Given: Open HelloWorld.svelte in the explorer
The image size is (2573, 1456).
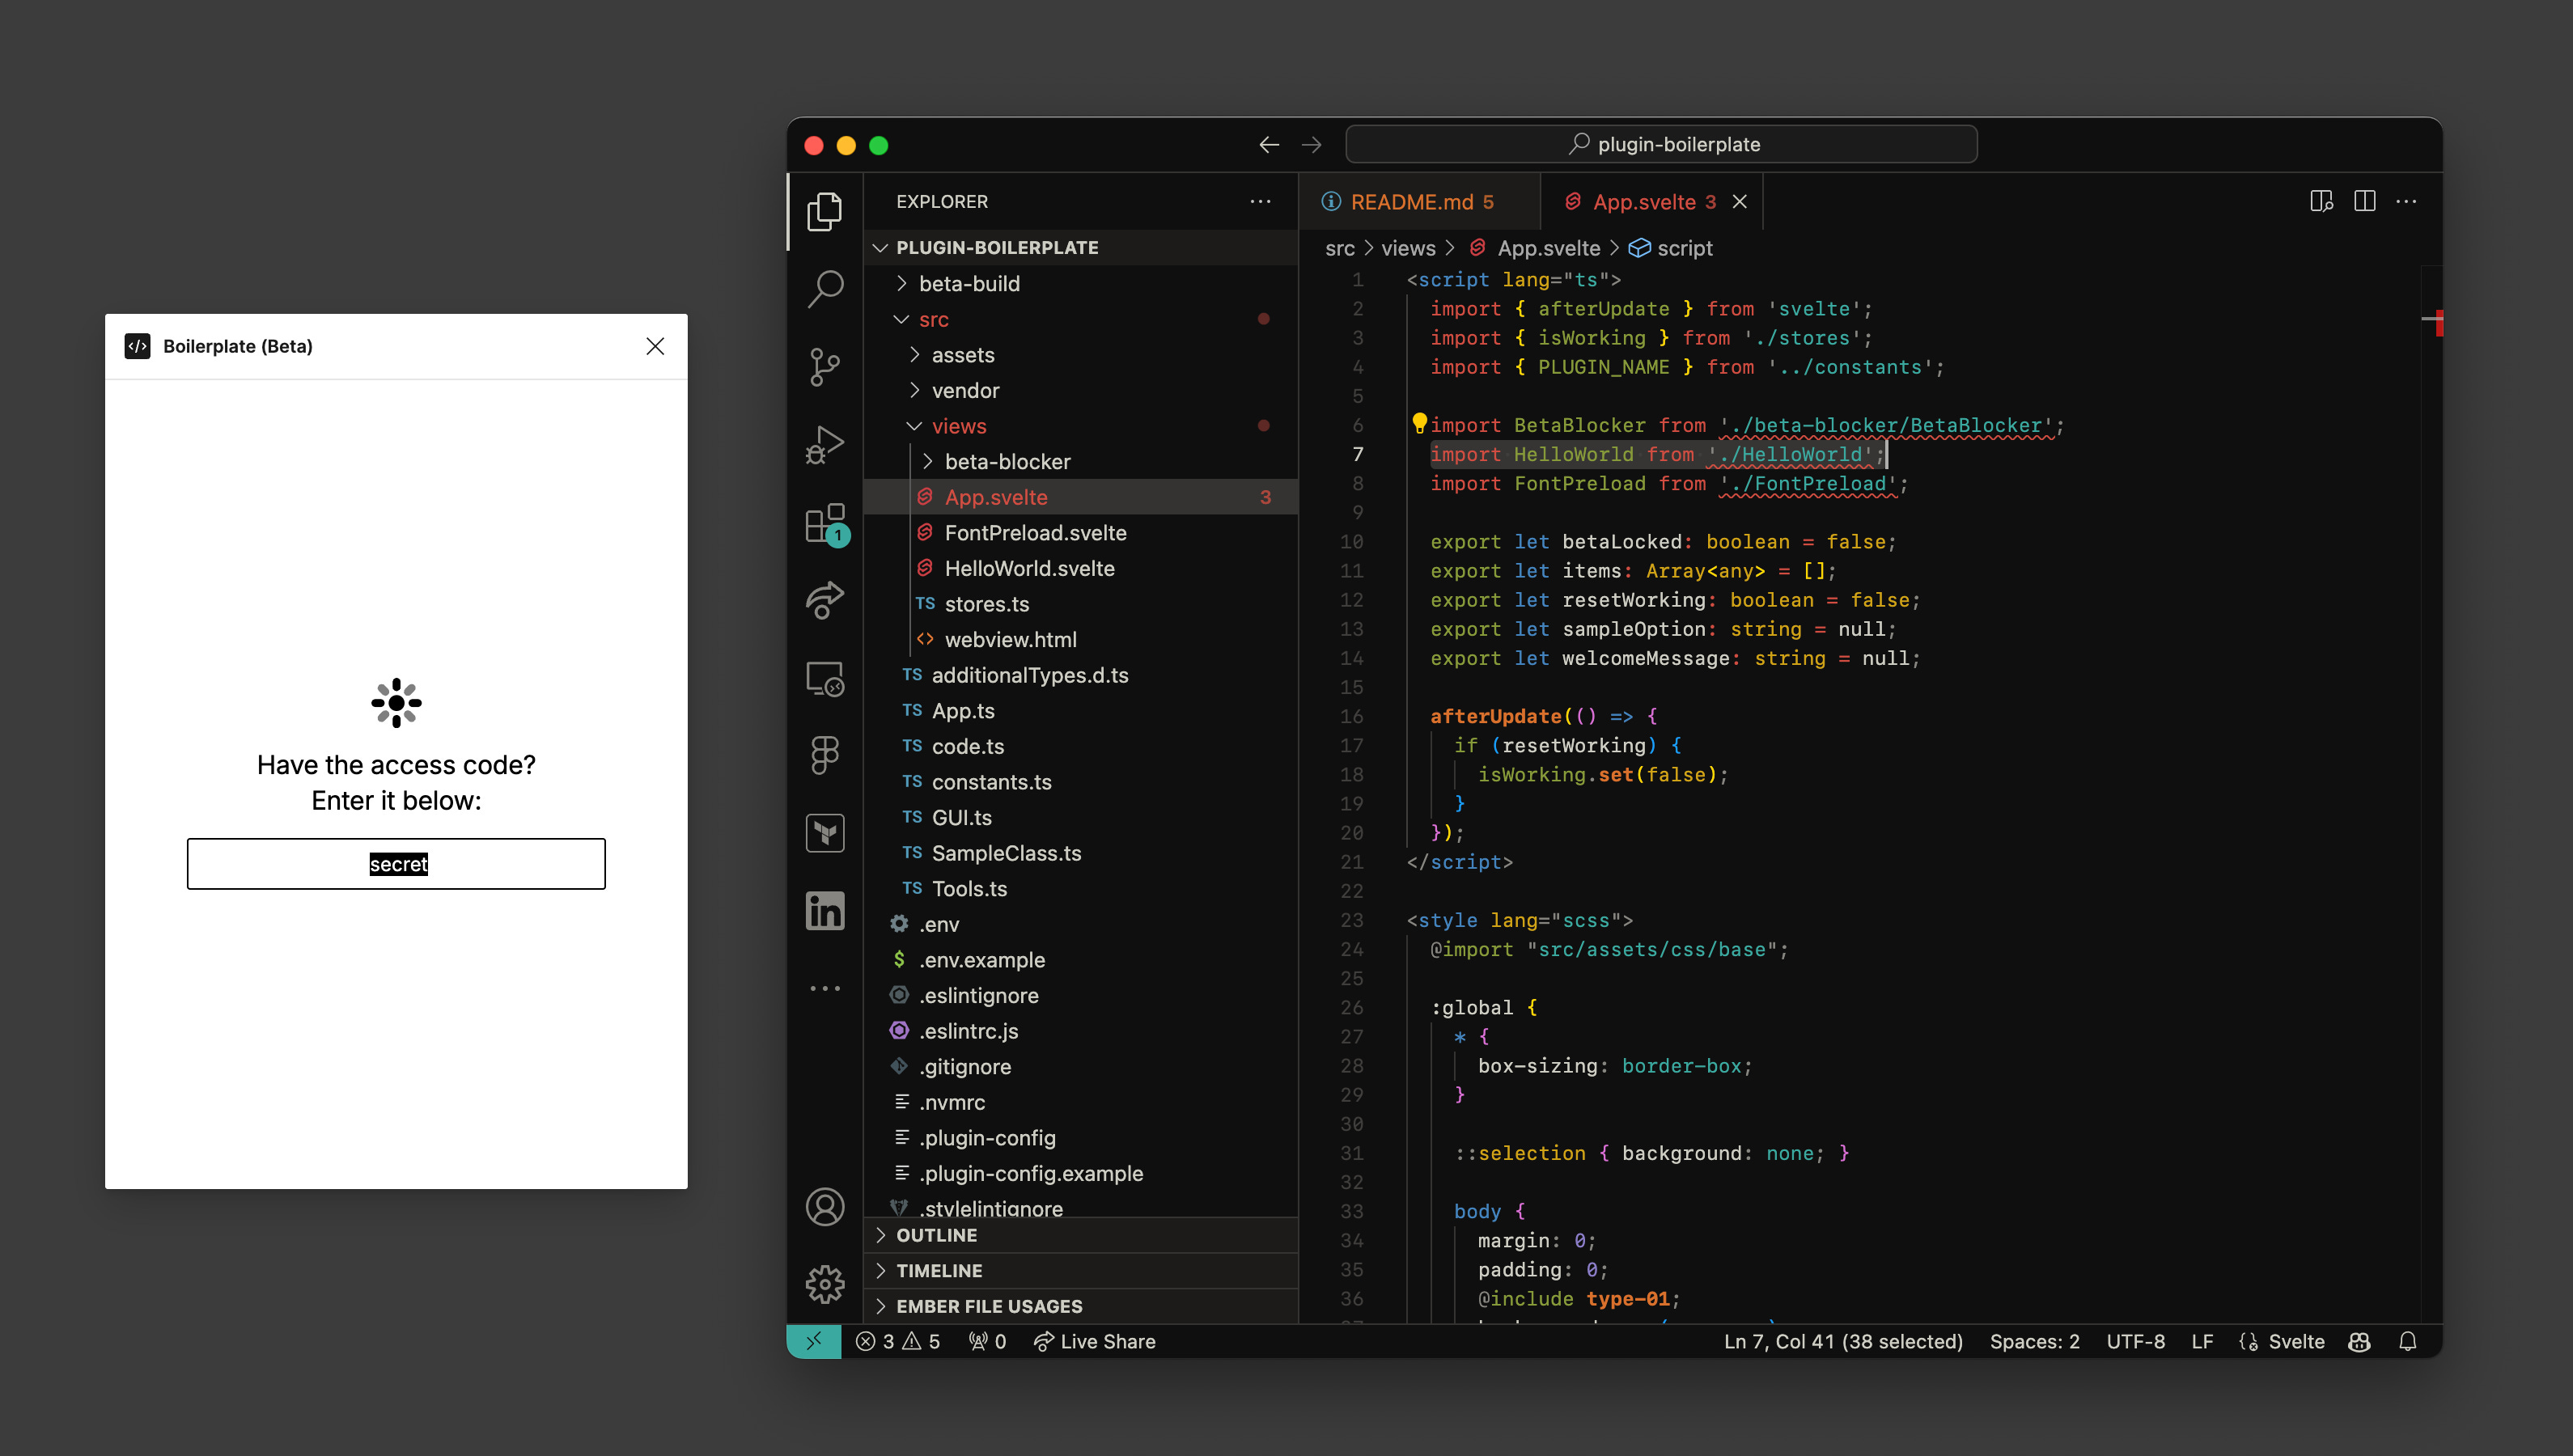Looking at the screenshot, I should point(1028,568).
